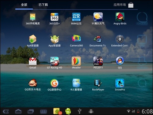
Task: Switch to the 已下载 tab
Action: pos(43,5)
